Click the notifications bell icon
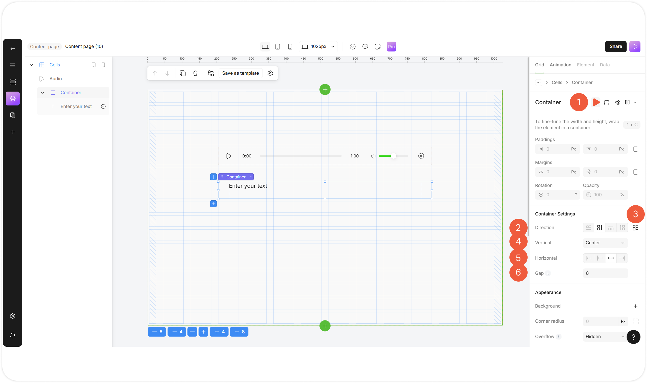The height and width of the screenshot is (383, 647). click(13, 335)
